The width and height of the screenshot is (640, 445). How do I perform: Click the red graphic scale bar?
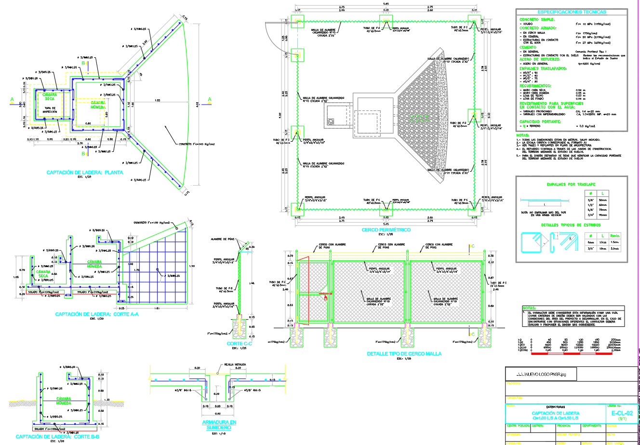click(572, 353)
